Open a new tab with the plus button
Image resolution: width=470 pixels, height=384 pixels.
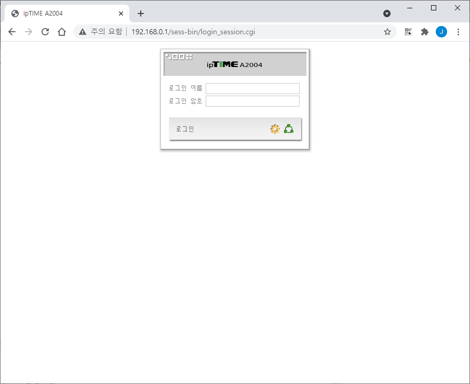[x=141, y=14]
